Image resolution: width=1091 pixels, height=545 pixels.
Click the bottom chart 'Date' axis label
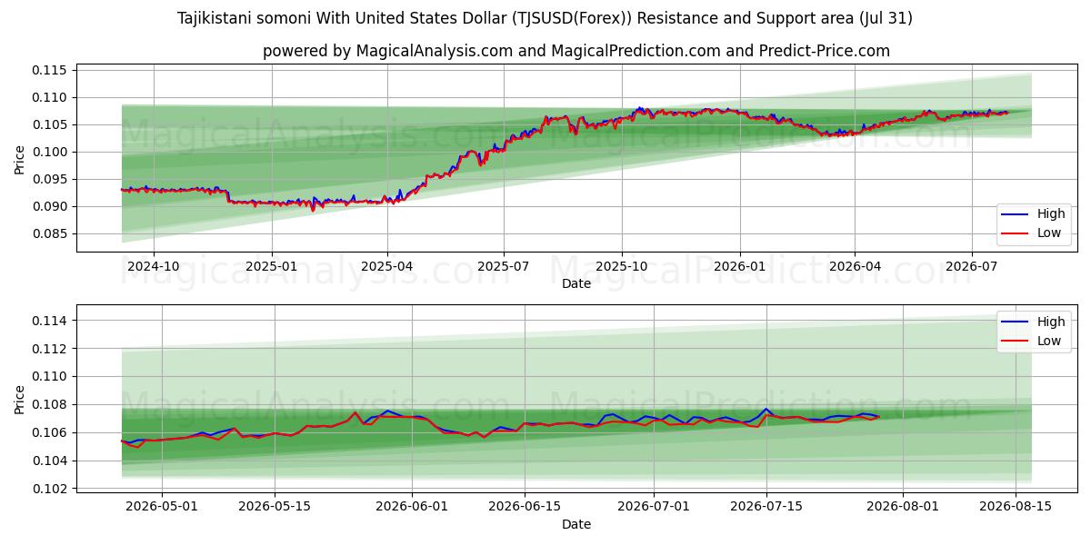(x=576, y=524)
